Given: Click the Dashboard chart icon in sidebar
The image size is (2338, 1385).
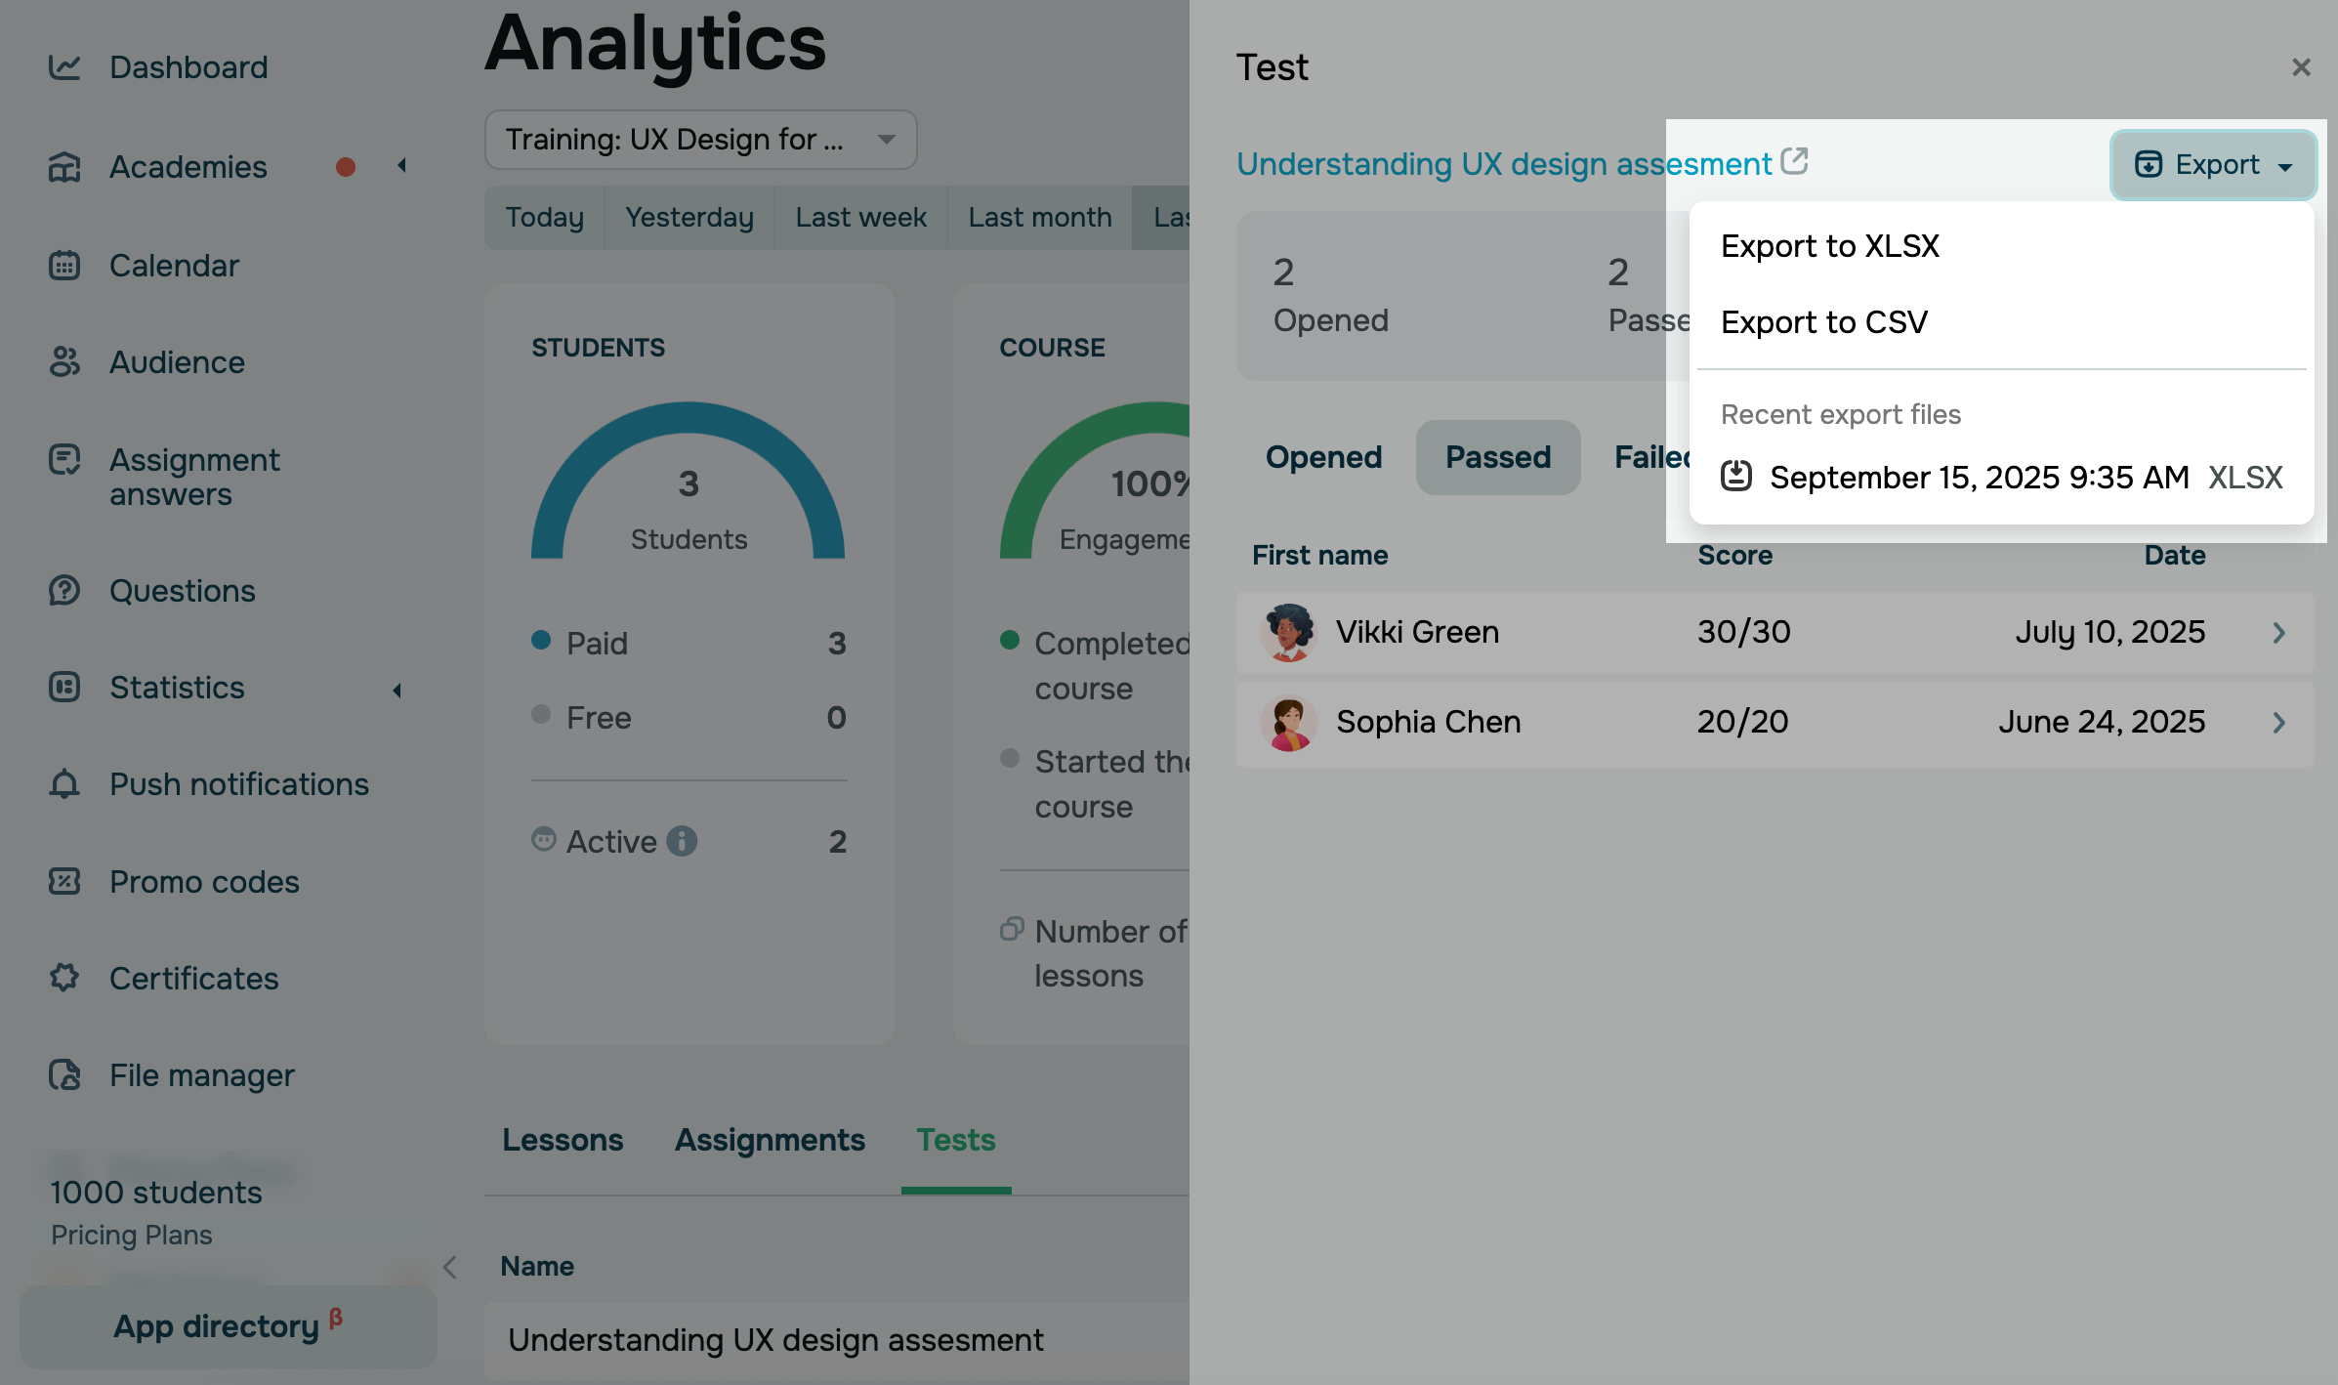Looking at the screenshot, I should click(64, 67).
